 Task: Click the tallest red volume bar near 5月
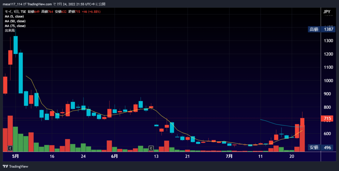[10, 134]
